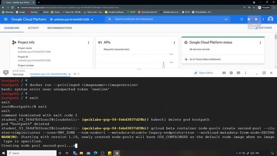The image size is (277, 156).
Task: Open Cloud Shell more options menu
Action: pyautogui.click(x=245, y=73)
